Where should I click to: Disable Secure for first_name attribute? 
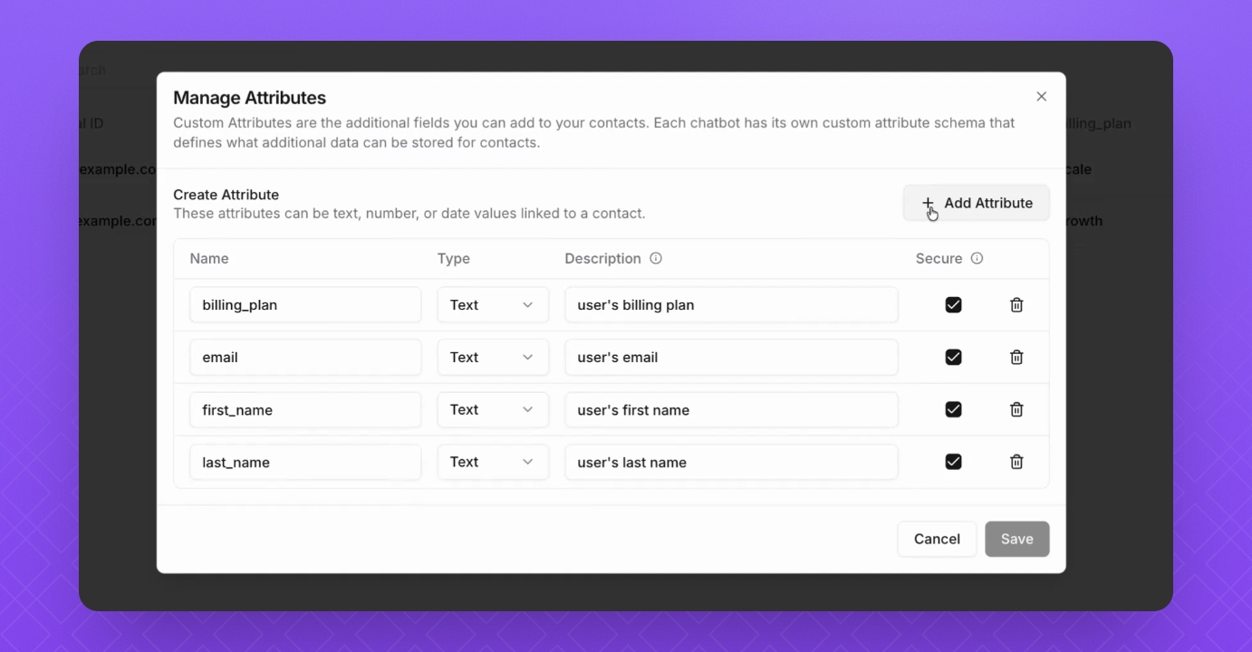pyautogui.click(x=953, y=410)
